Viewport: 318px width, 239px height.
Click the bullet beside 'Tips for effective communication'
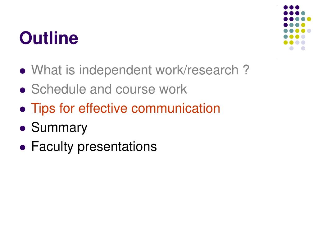click(22, 109)
